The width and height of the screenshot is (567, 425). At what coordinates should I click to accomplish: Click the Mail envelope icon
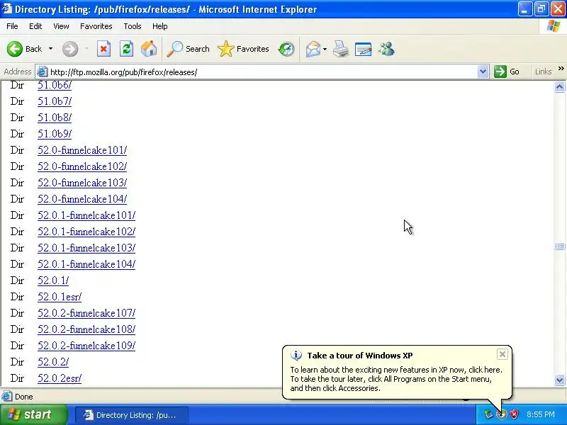click(313, 49)
